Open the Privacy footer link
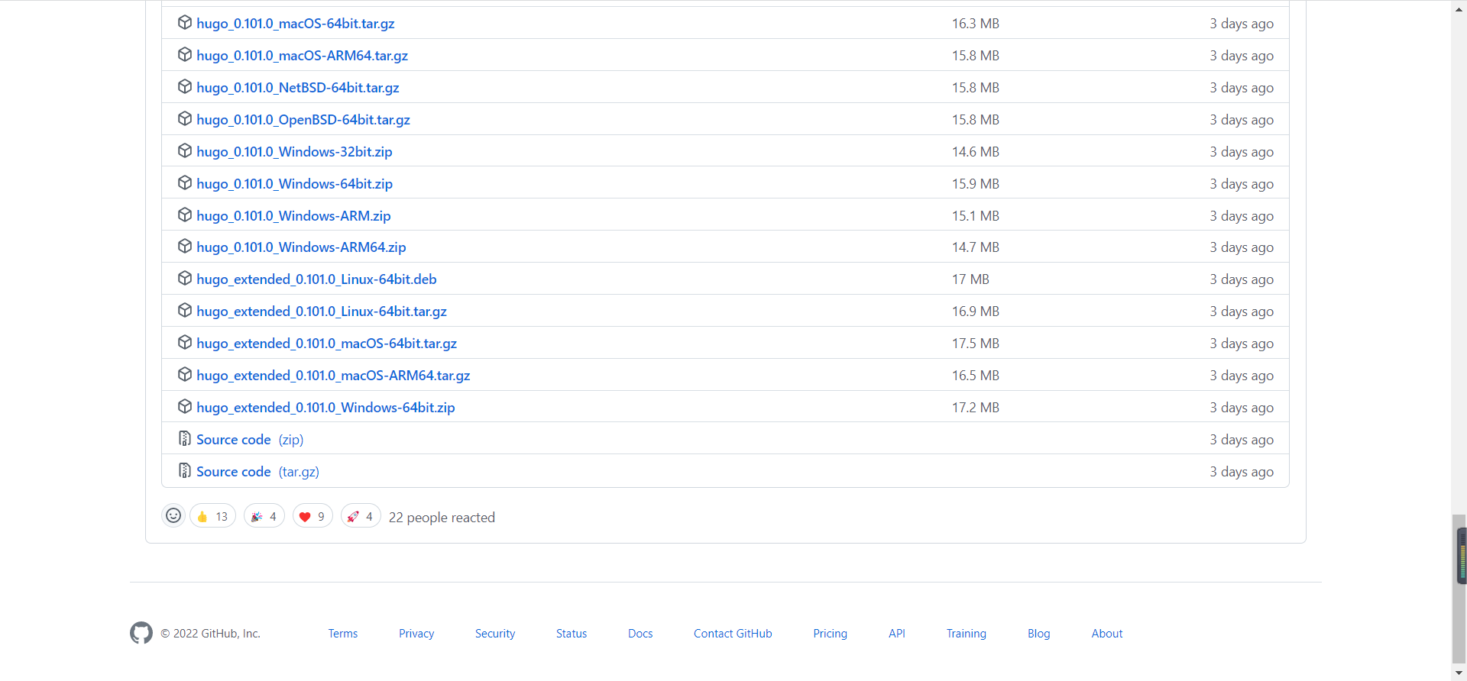 [x=416, y=634]
